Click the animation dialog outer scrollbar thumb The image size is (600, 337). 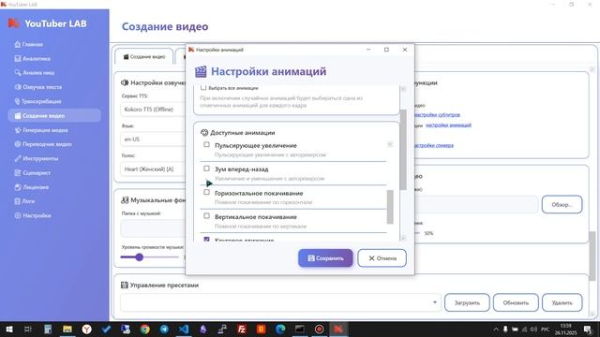(x=403, y=150)
